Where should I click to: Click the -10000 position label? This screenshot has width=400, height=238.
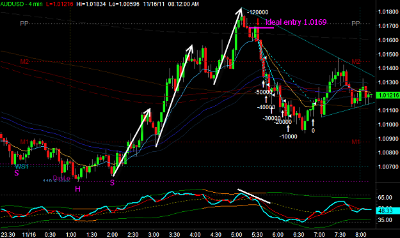(x=288, y=137)
